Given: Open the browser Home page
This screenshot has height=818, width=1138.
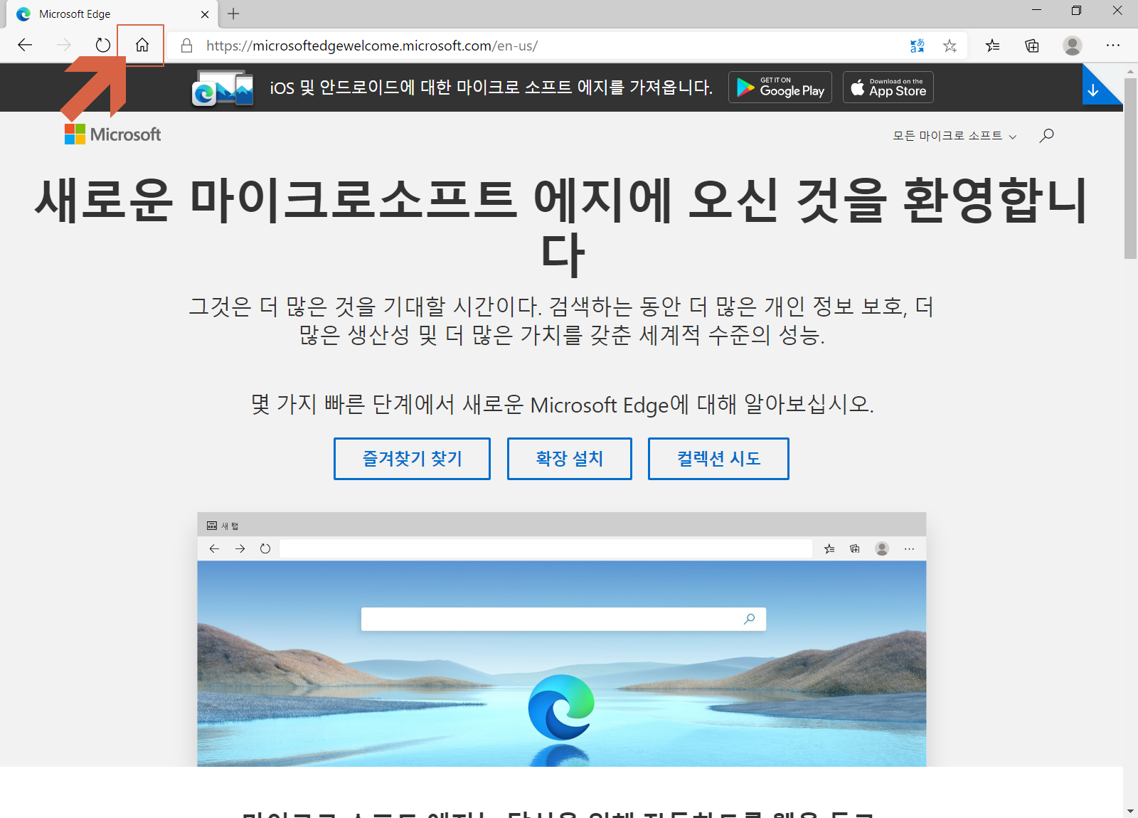Looking at the screenshot, I should pos(142,46).
